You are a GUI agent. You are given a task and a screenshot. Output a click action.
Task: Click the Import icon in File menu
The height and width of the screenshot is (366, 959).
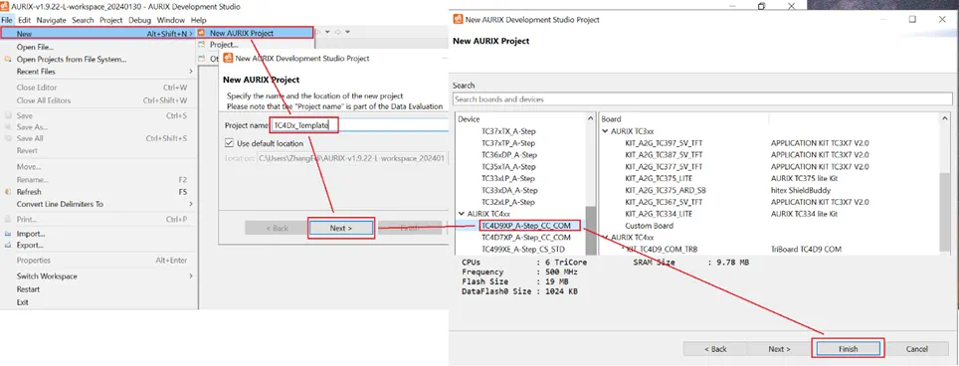pyautogui.click(x=8, y=234)
